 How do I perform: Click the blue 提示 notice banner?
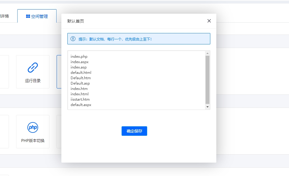pyautogui.click(x=139, y=38)
